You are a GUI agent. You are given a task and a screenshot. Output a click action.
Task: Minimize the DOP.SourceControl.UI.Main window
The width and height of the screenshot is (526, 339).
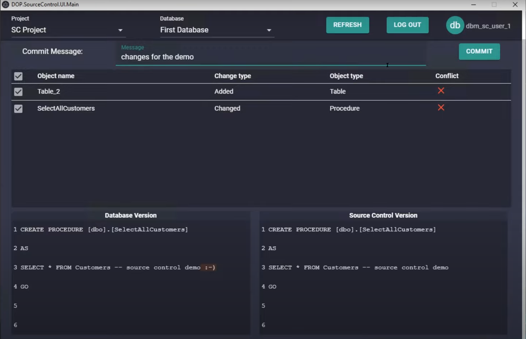473,5
